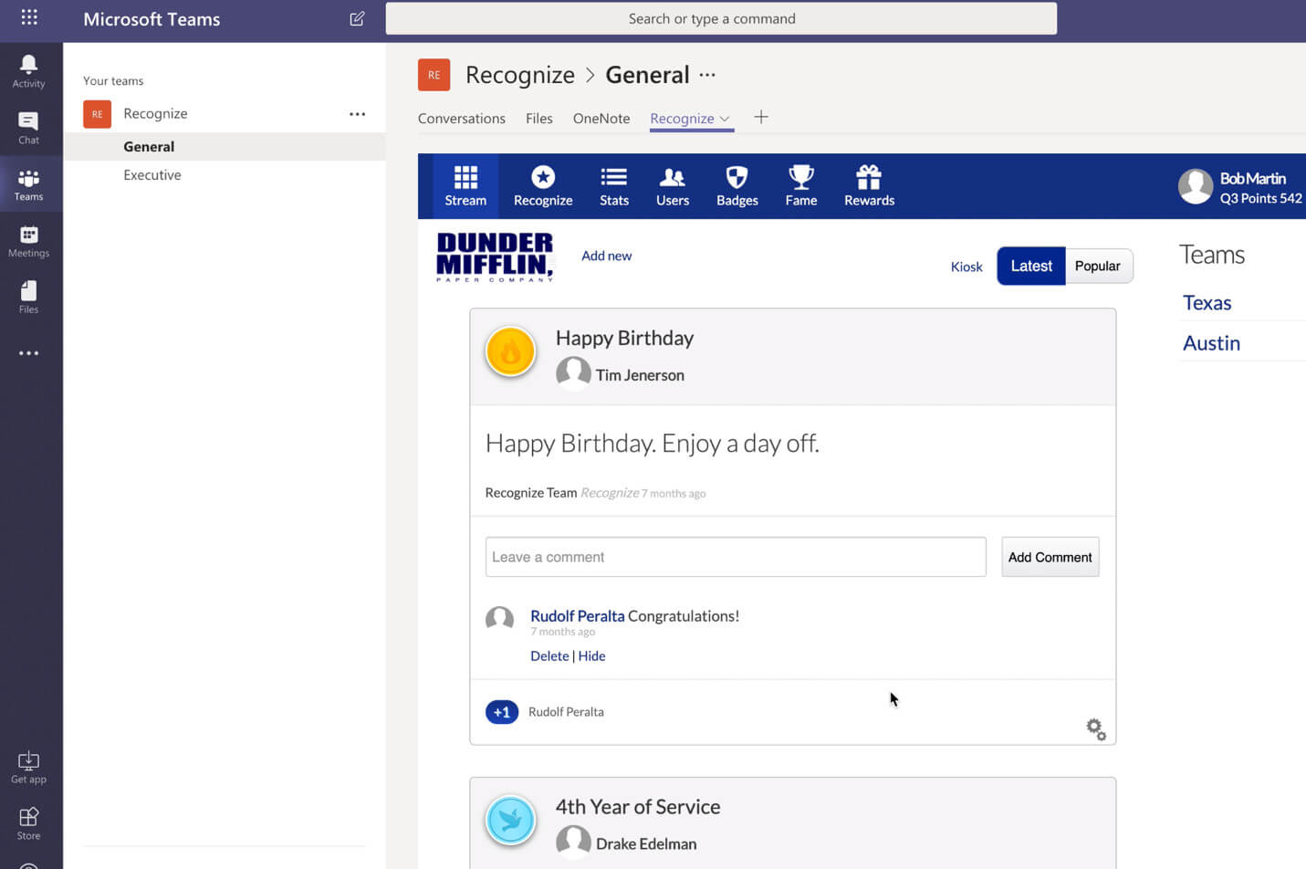The width and height of the screenshot is (1306, 869).
Task: Open Recognize star icon in toolbar
Action: click(543, 186)
